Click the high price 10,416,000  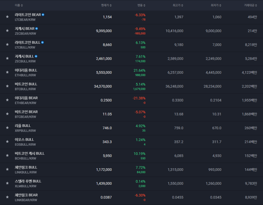pyautogui.click(x=175, y=31)
